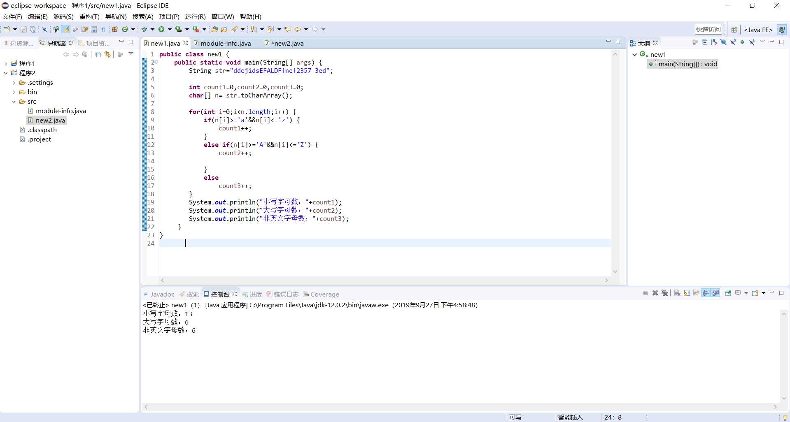Click the Previous Annotation icon

pos(270,29)
